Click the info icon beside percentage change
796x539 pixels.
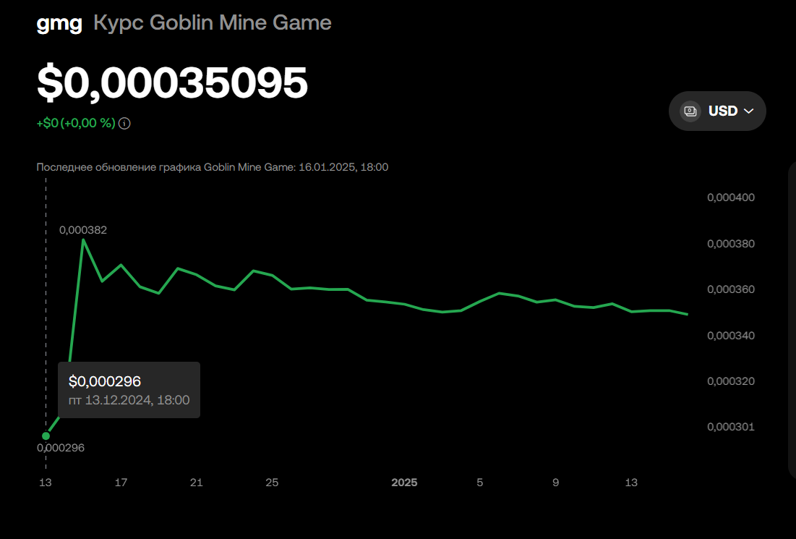tap(124, 124)
